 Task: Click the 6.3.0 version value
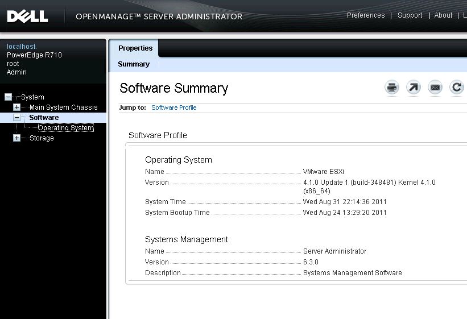(x=311, y=262)
